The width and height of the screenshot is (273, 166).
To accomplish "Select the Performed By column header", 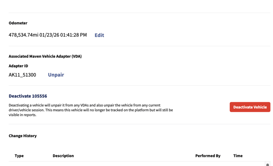I will [208, 156].
